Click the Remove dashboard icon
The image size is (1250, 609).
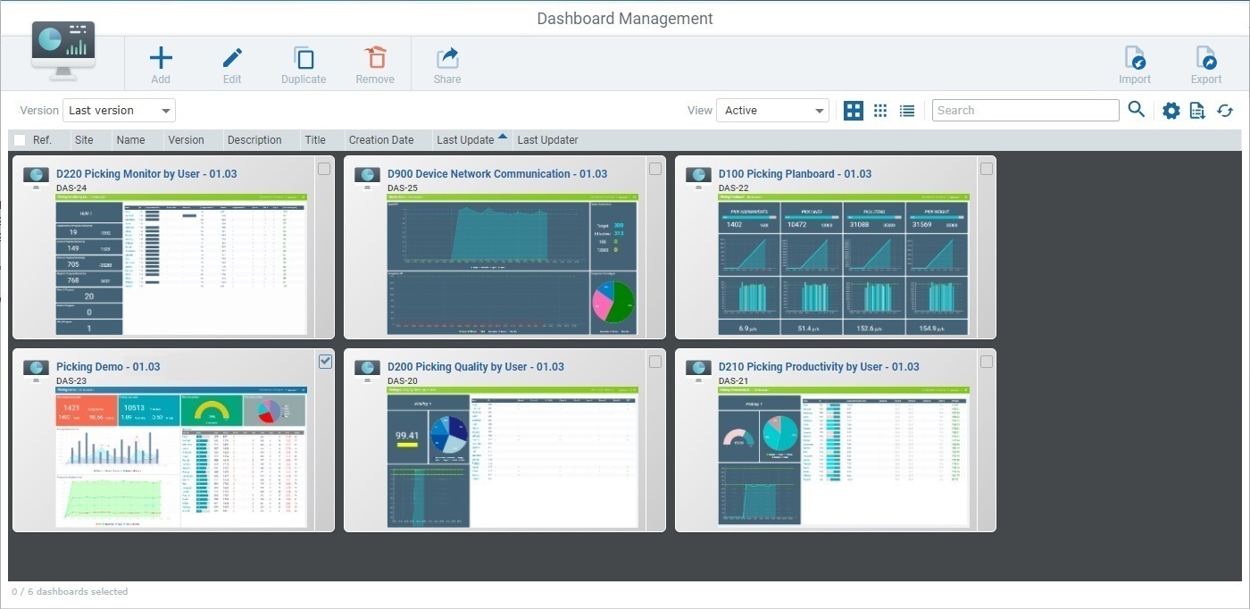pos(375,58)
